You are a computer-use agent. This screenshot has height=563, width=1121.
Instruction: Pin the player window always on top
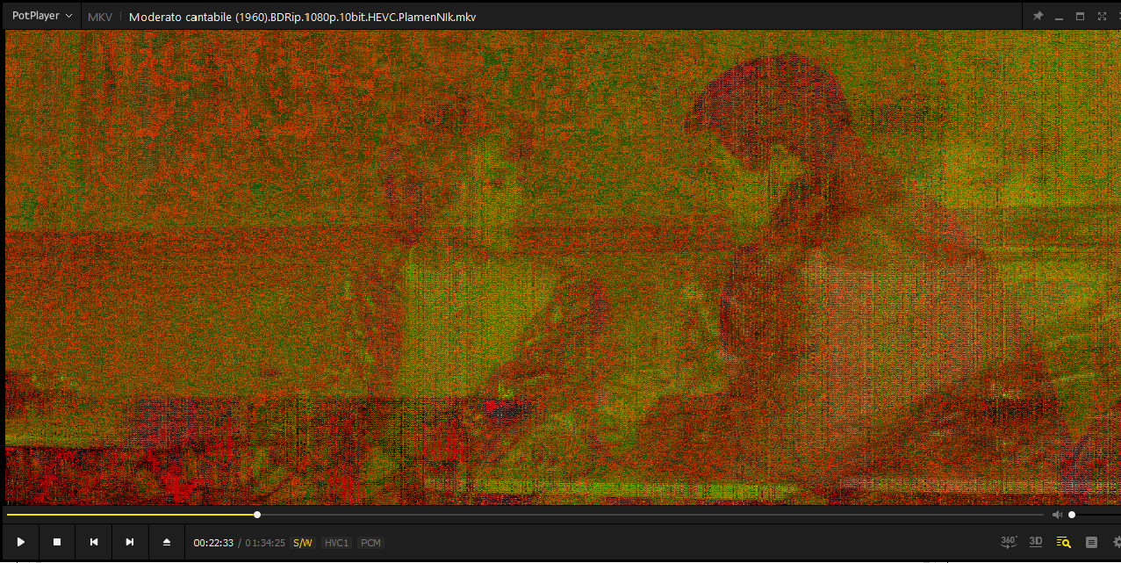1038,16
